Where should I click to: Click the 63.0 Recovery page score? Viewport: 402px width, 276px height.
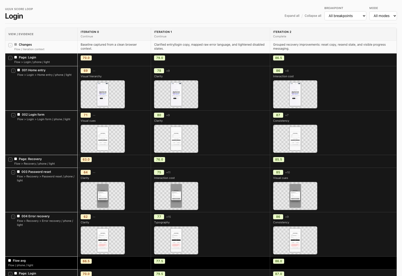[86, 160]
